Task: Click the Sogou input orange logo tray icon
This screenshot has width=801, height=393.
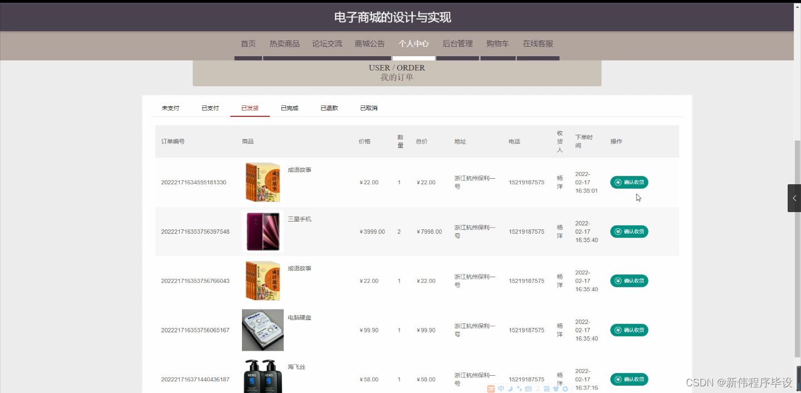Action: (x=491, y=389)
